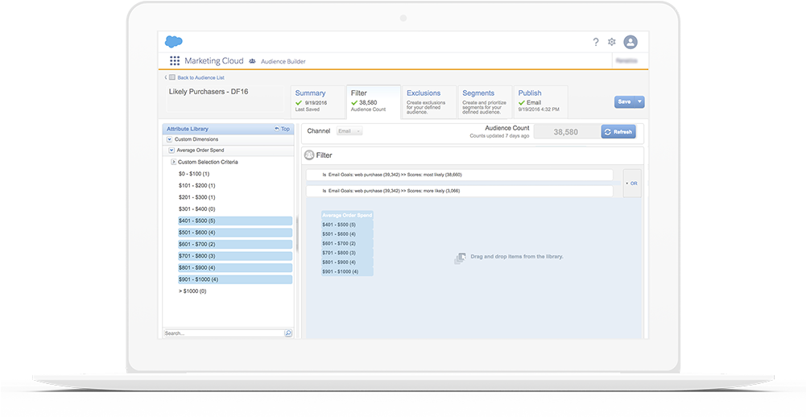Open the Publish tab
Screen dimensions: 806x417
tap(541, 101)
